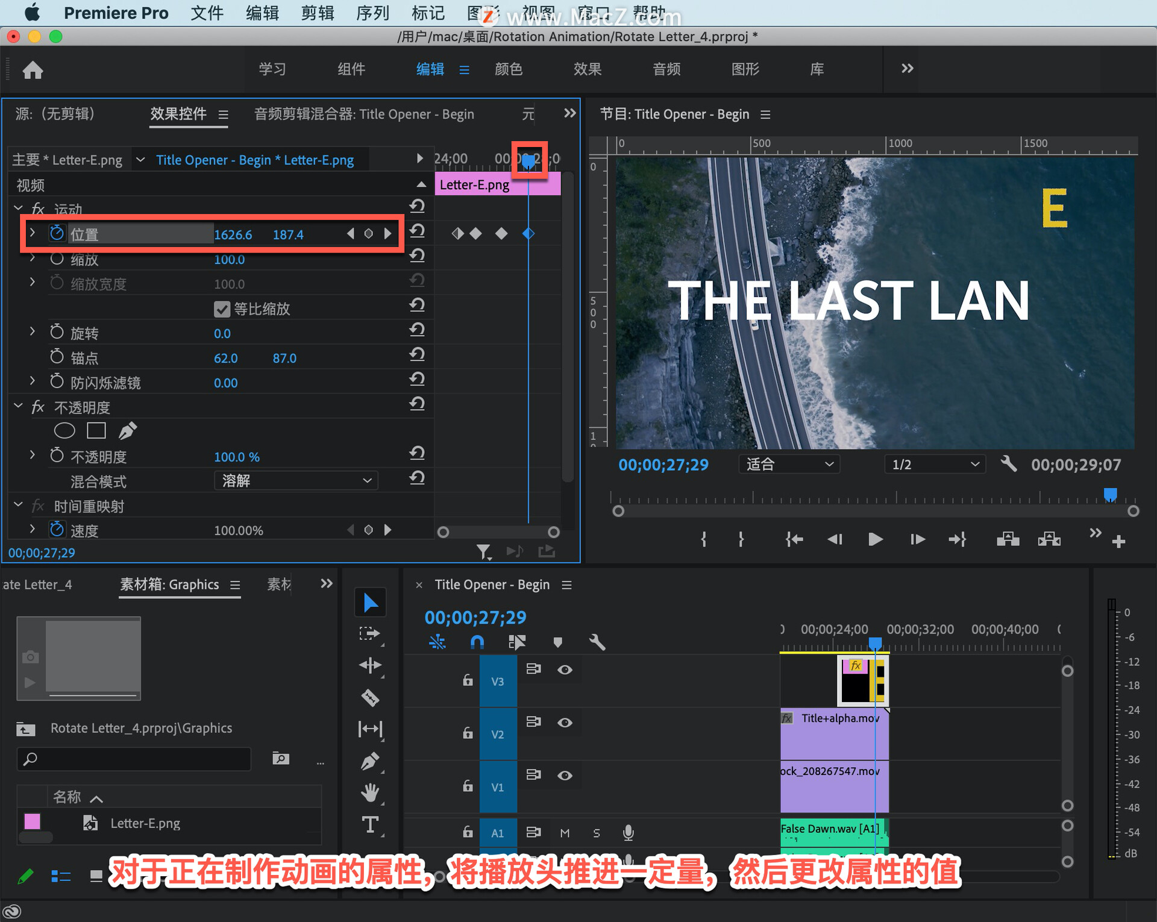Uncheck the 等比缩放 checkbox
The image size is (1157, 922).
tap(222, 309)
